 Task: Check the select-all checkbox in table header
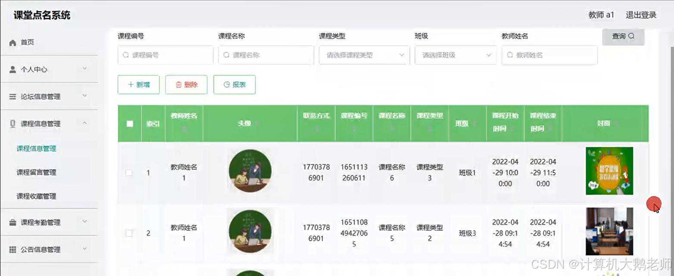pyautogui.click(x=130, y=124)
